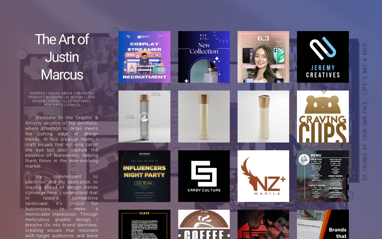This screenshot has height=239, width=382.
Task: View the grey bottle dimensions mockup
Action: pyautogui.click(x=144, y=117)
